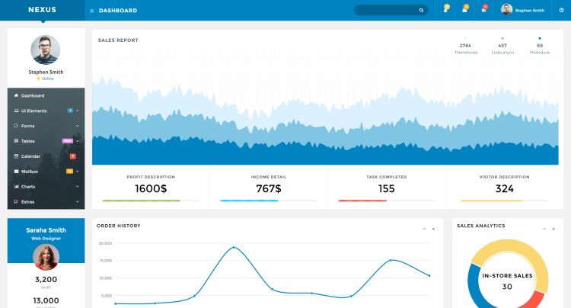The image size is (571, 308).
Task: Click the highest peak point in Order History chart
Action: click(x=234, y=247)
